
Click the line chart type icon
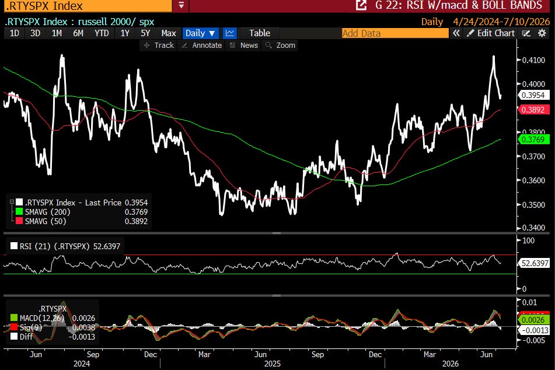click(230, 33)
